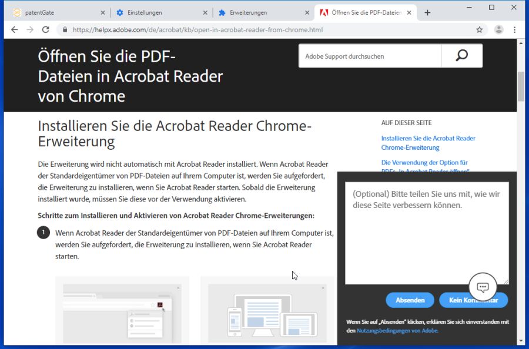
Task: Follow the Installieren Sie die Acrobat Reader Chrome-Erweiterung link
Action: click(428, 143)
